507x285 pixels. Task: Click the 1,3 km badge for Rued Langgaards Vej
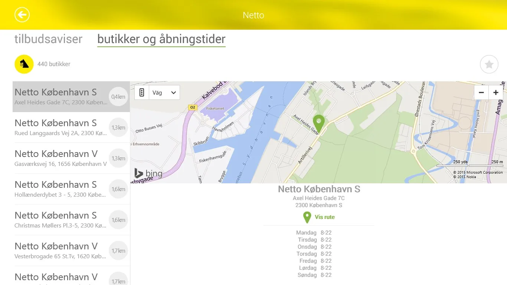click(x=118, y=128)
